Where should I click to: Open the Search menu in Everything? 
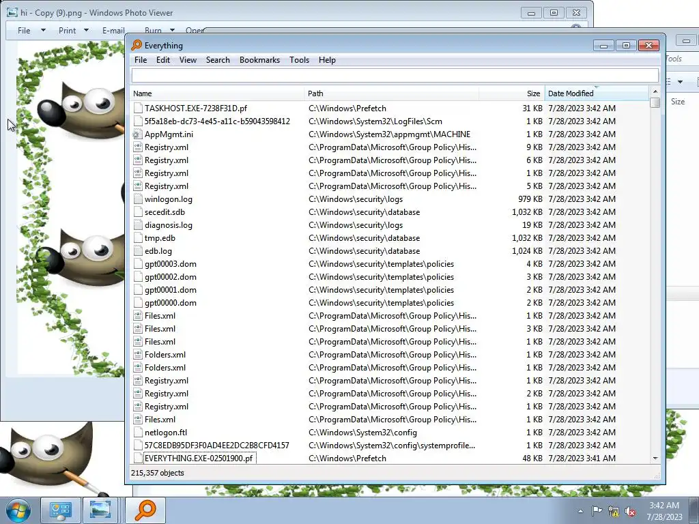[x=218, y=60]
